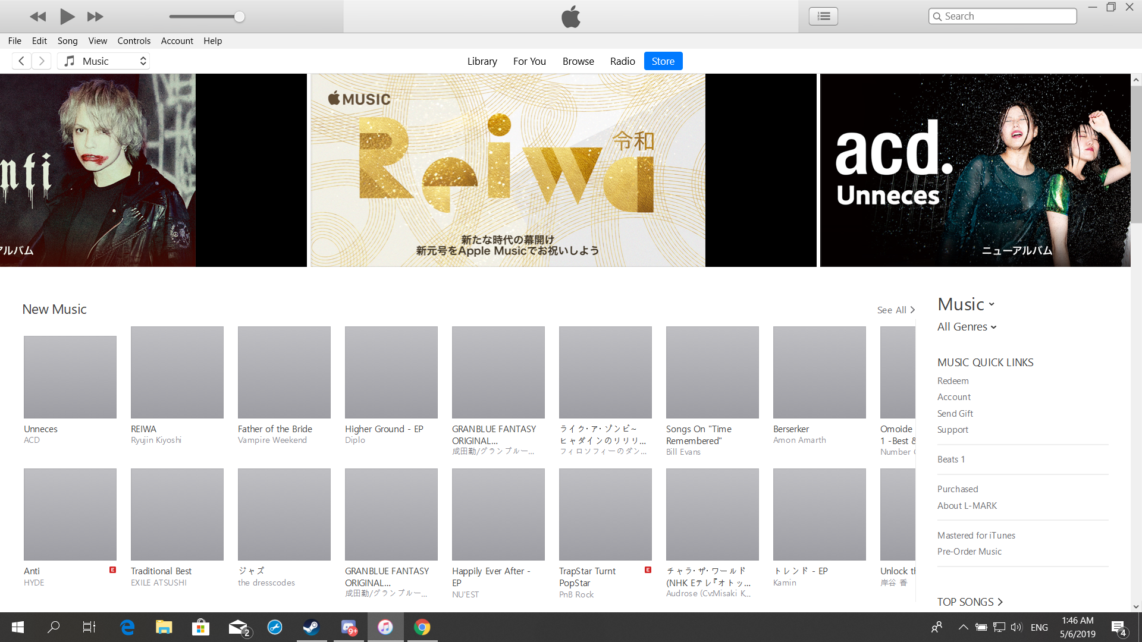Click the Fast forward next track button

click(x=95, y=17)
